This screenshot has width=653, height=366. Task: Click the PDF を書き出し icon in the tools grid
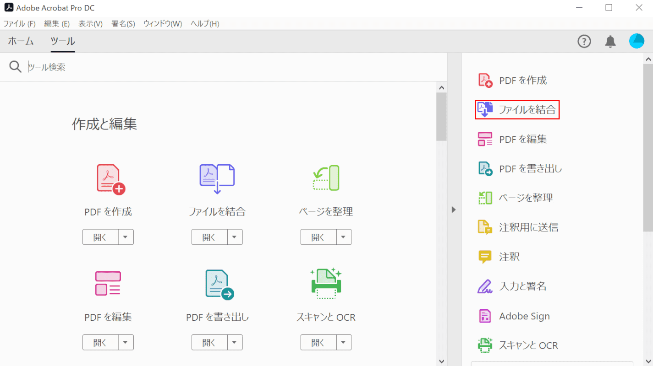click(220, 285)
